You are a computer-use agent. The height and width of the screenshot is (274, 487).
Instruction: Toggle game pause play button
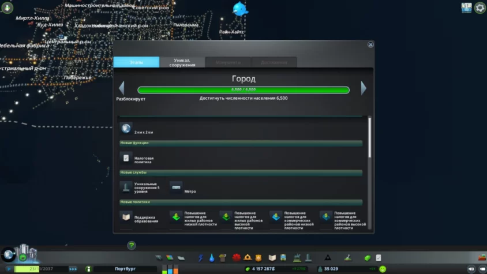click(9, 269)
